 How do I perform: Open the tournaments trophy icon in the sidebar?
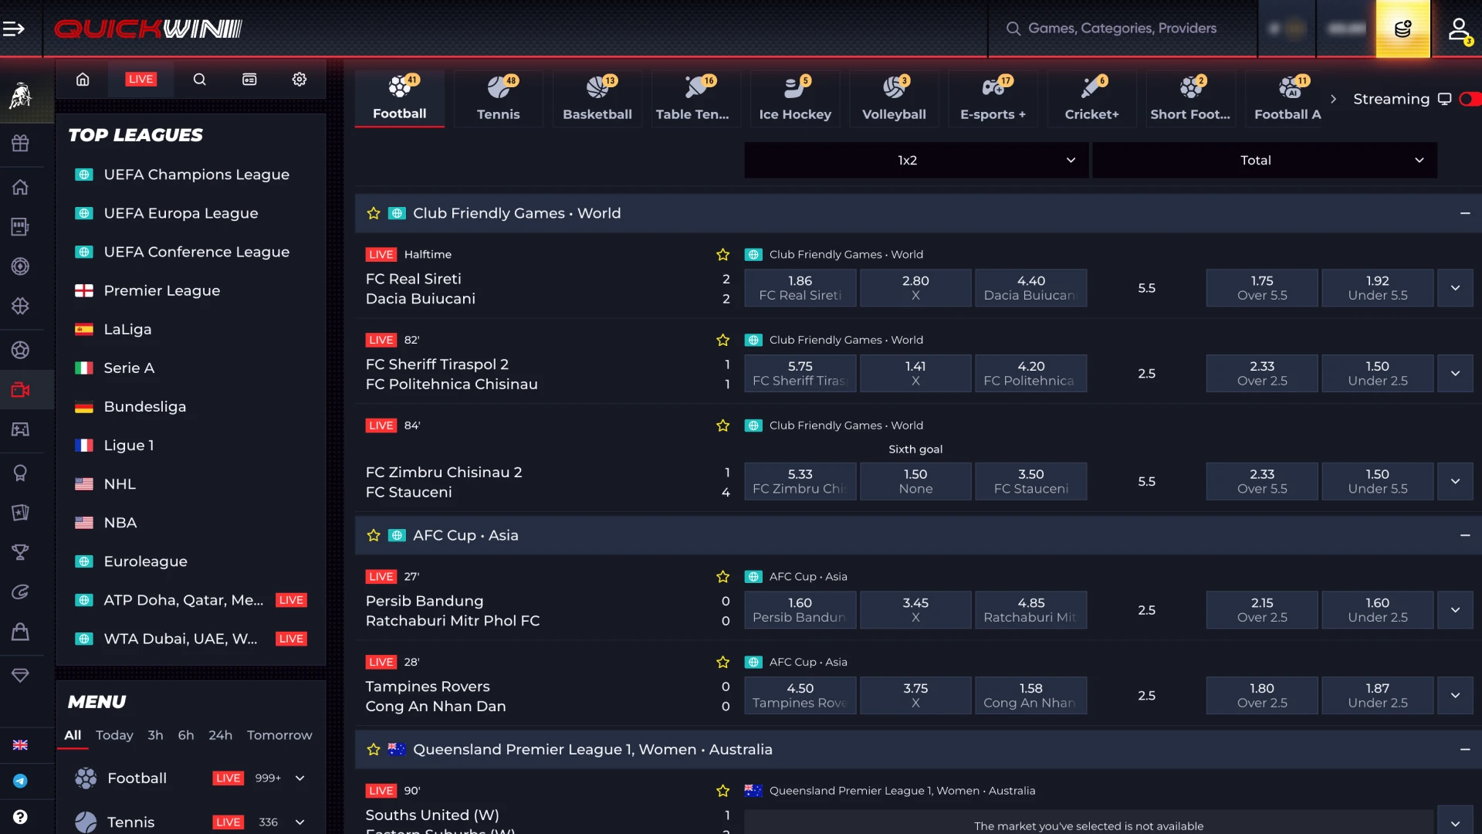coord(21,553)
